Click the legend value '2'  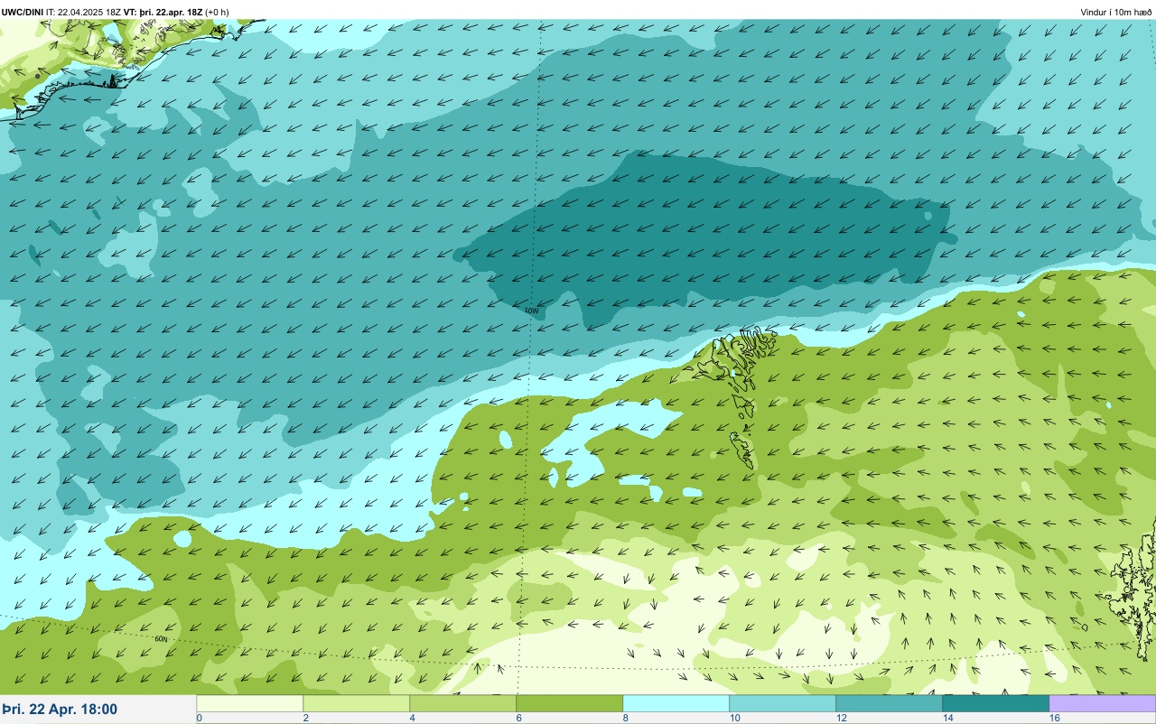pos(306,718)
